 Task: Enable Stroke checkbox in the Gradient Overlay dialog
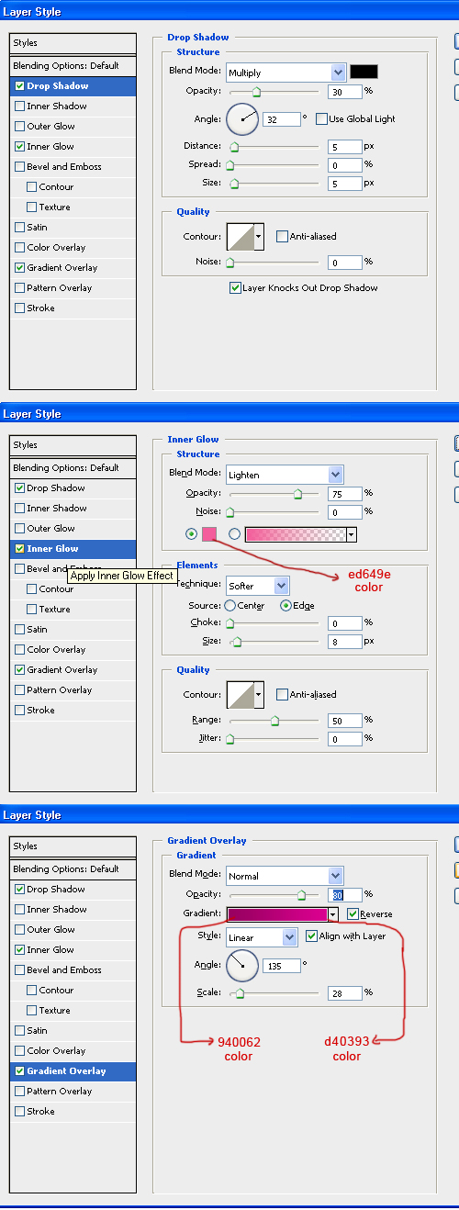19,1112
